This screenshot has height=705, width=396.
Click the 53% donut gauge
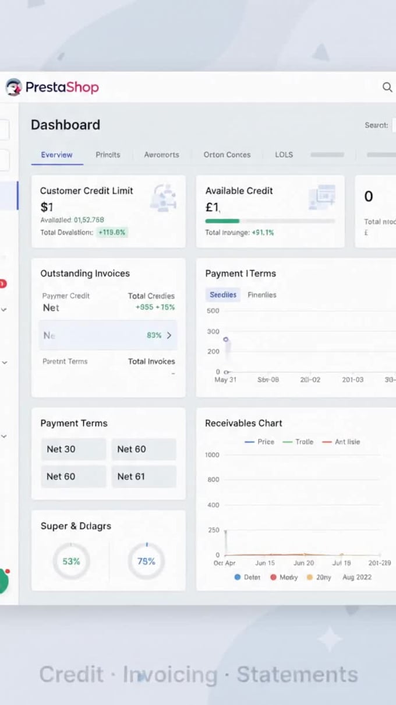pos(71,562)
